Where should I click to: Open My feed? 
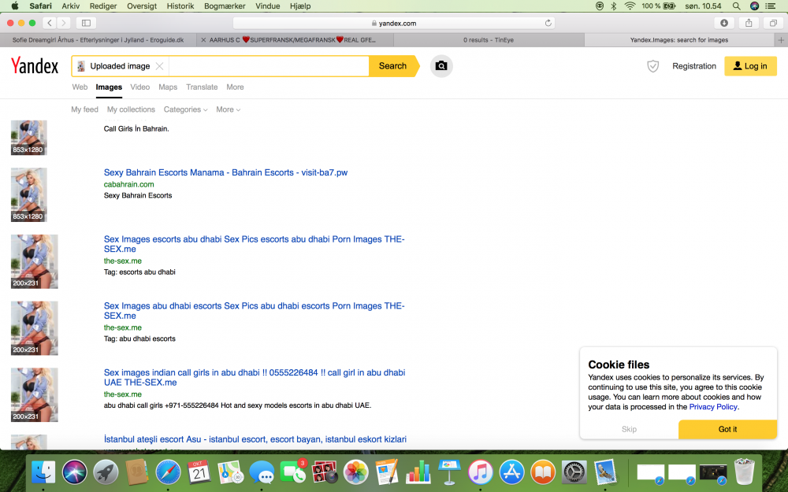[84, 109]
